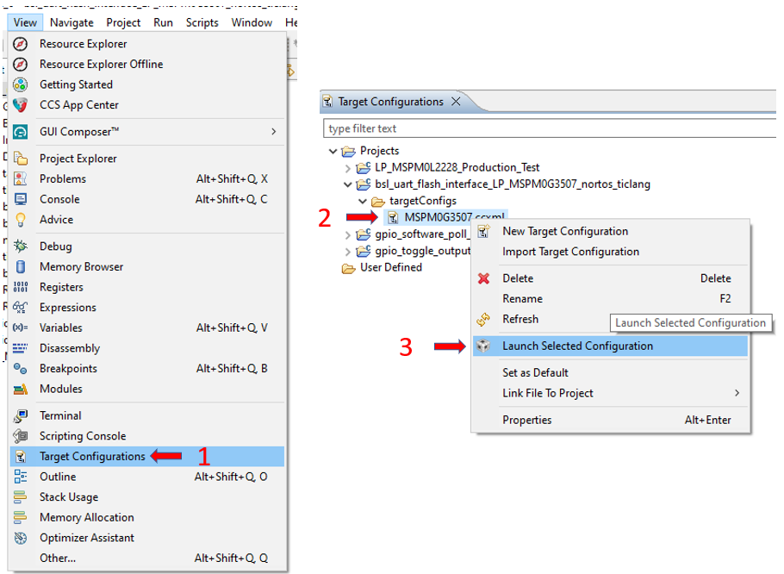The image size is (784, 574).
Task: Click the Breakpoints icon
Action: (21, 369)
